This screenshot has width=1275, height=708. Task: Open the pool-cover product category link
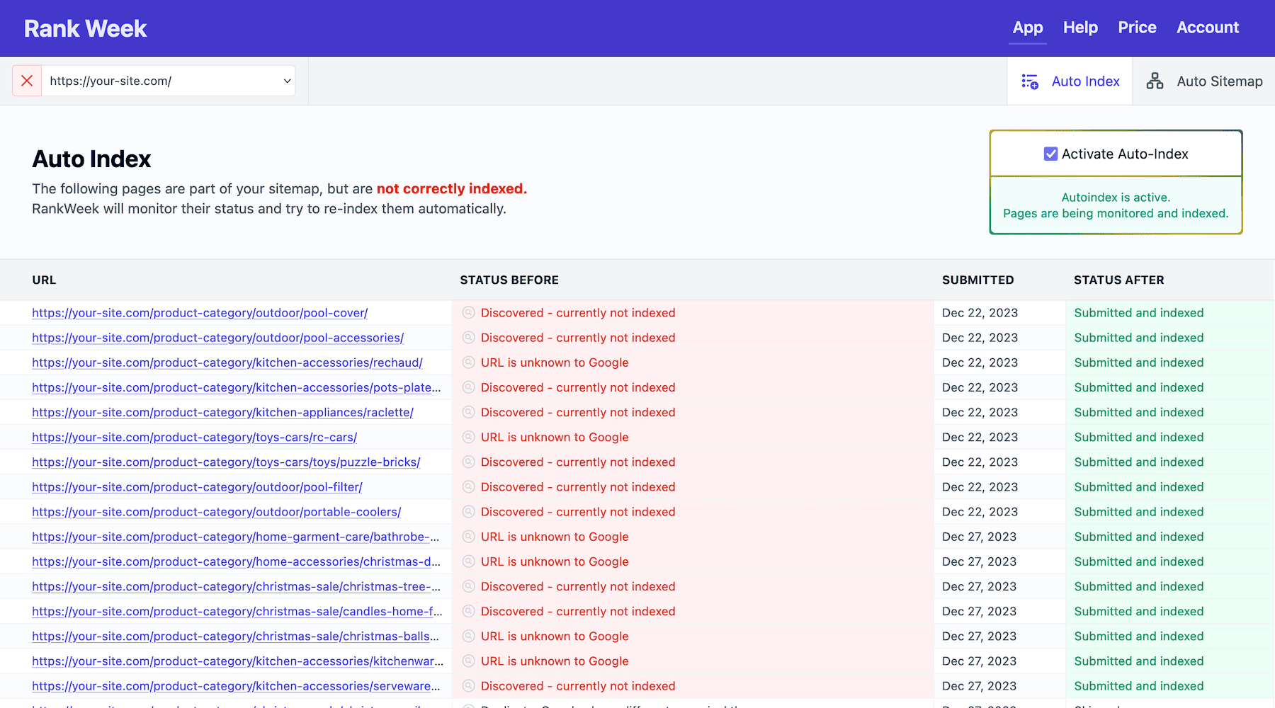199,312
